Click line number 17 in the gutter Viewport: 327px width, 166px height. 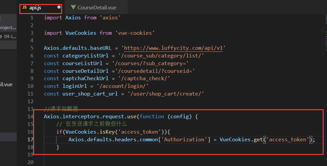pos(30,139)
